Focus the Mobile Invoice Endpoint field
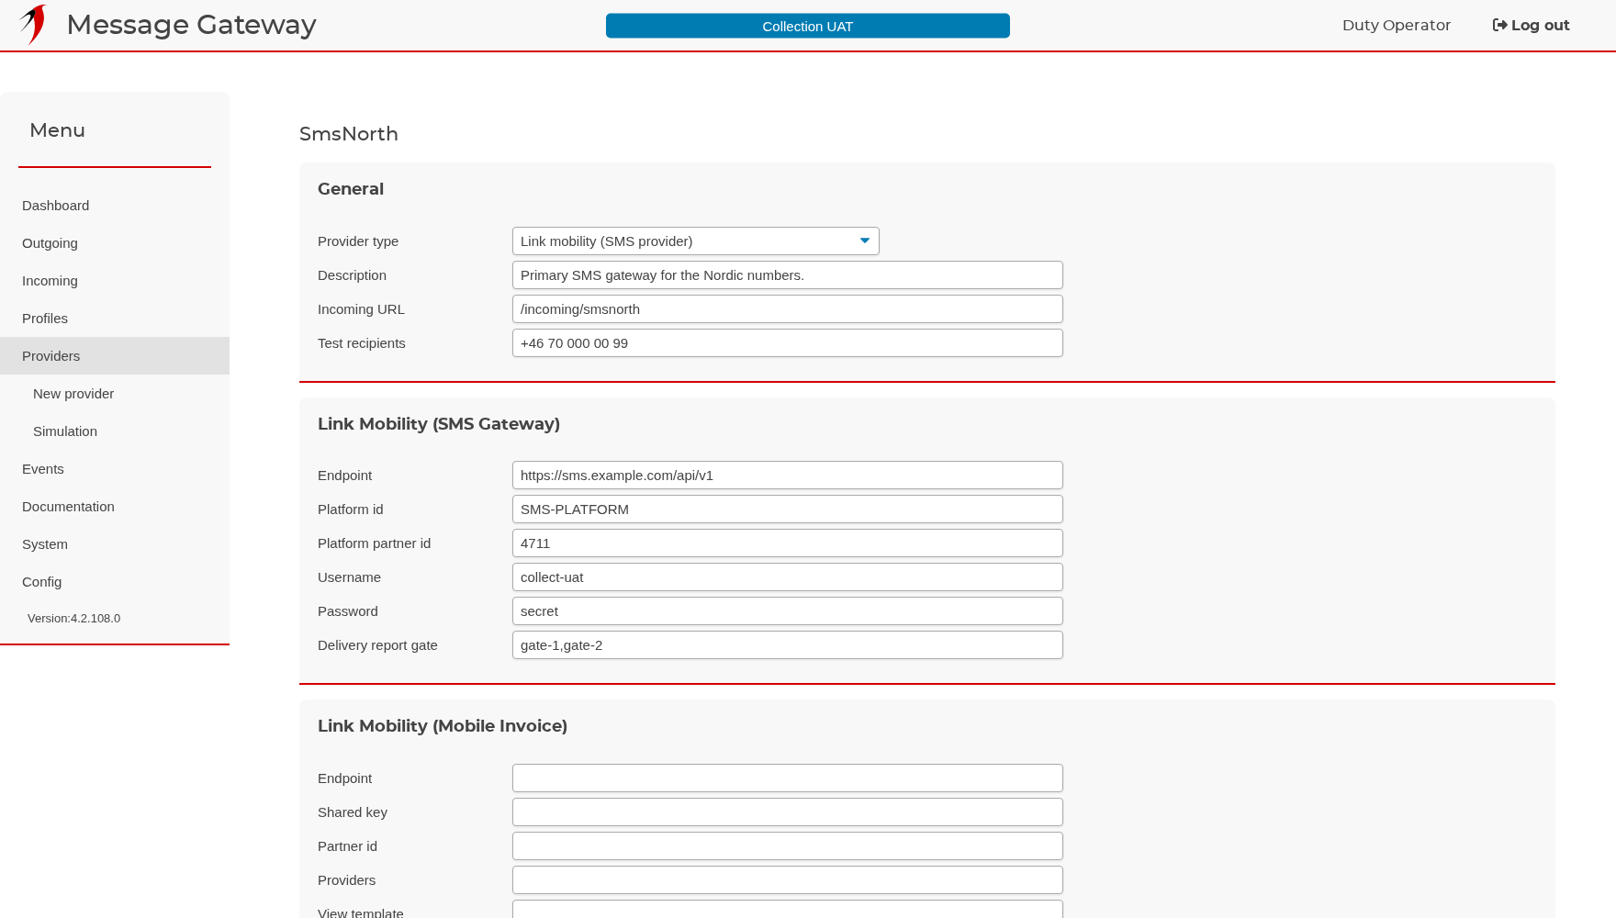The width and height of the screenshot is (1616, 918). [788, 778]
